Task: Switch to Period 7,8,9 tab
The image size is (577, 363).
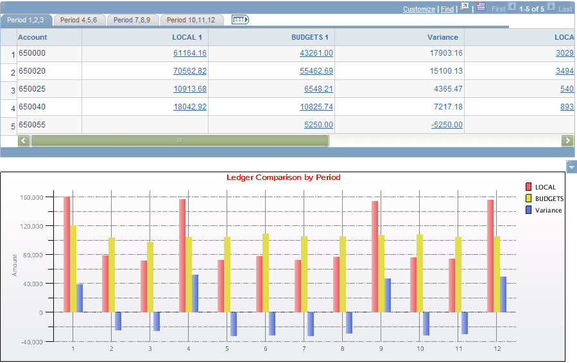Action: 132,20
